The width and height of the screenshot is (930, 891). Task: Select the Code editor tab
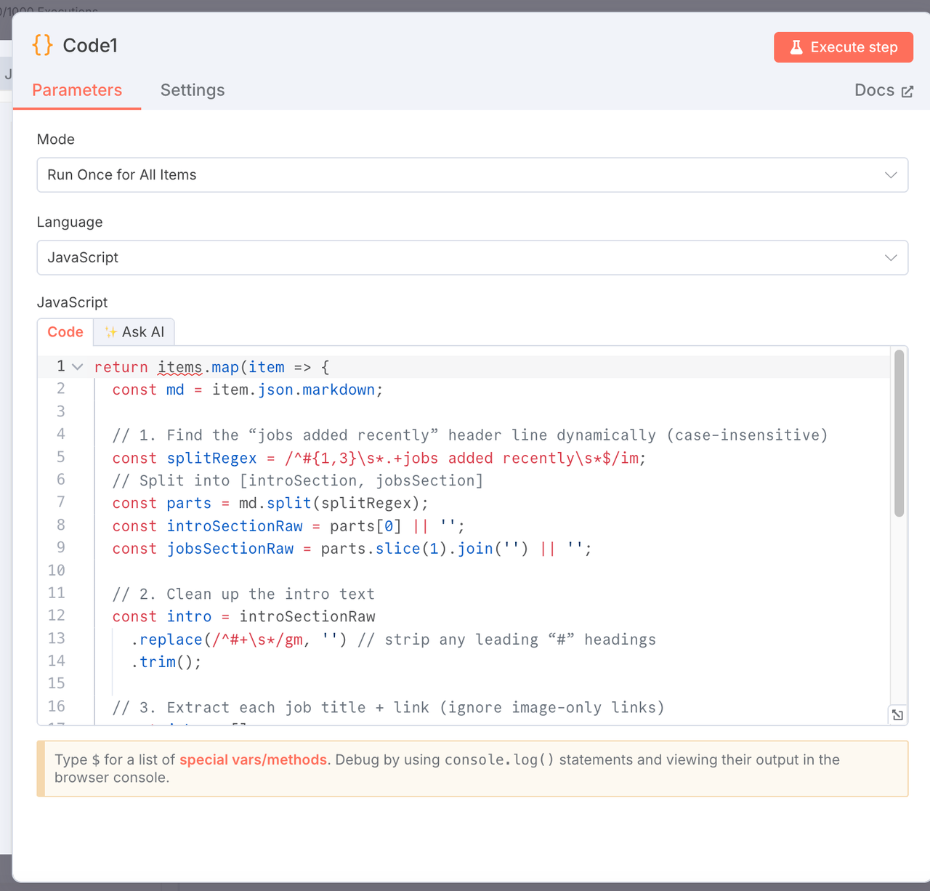(65, 332)
